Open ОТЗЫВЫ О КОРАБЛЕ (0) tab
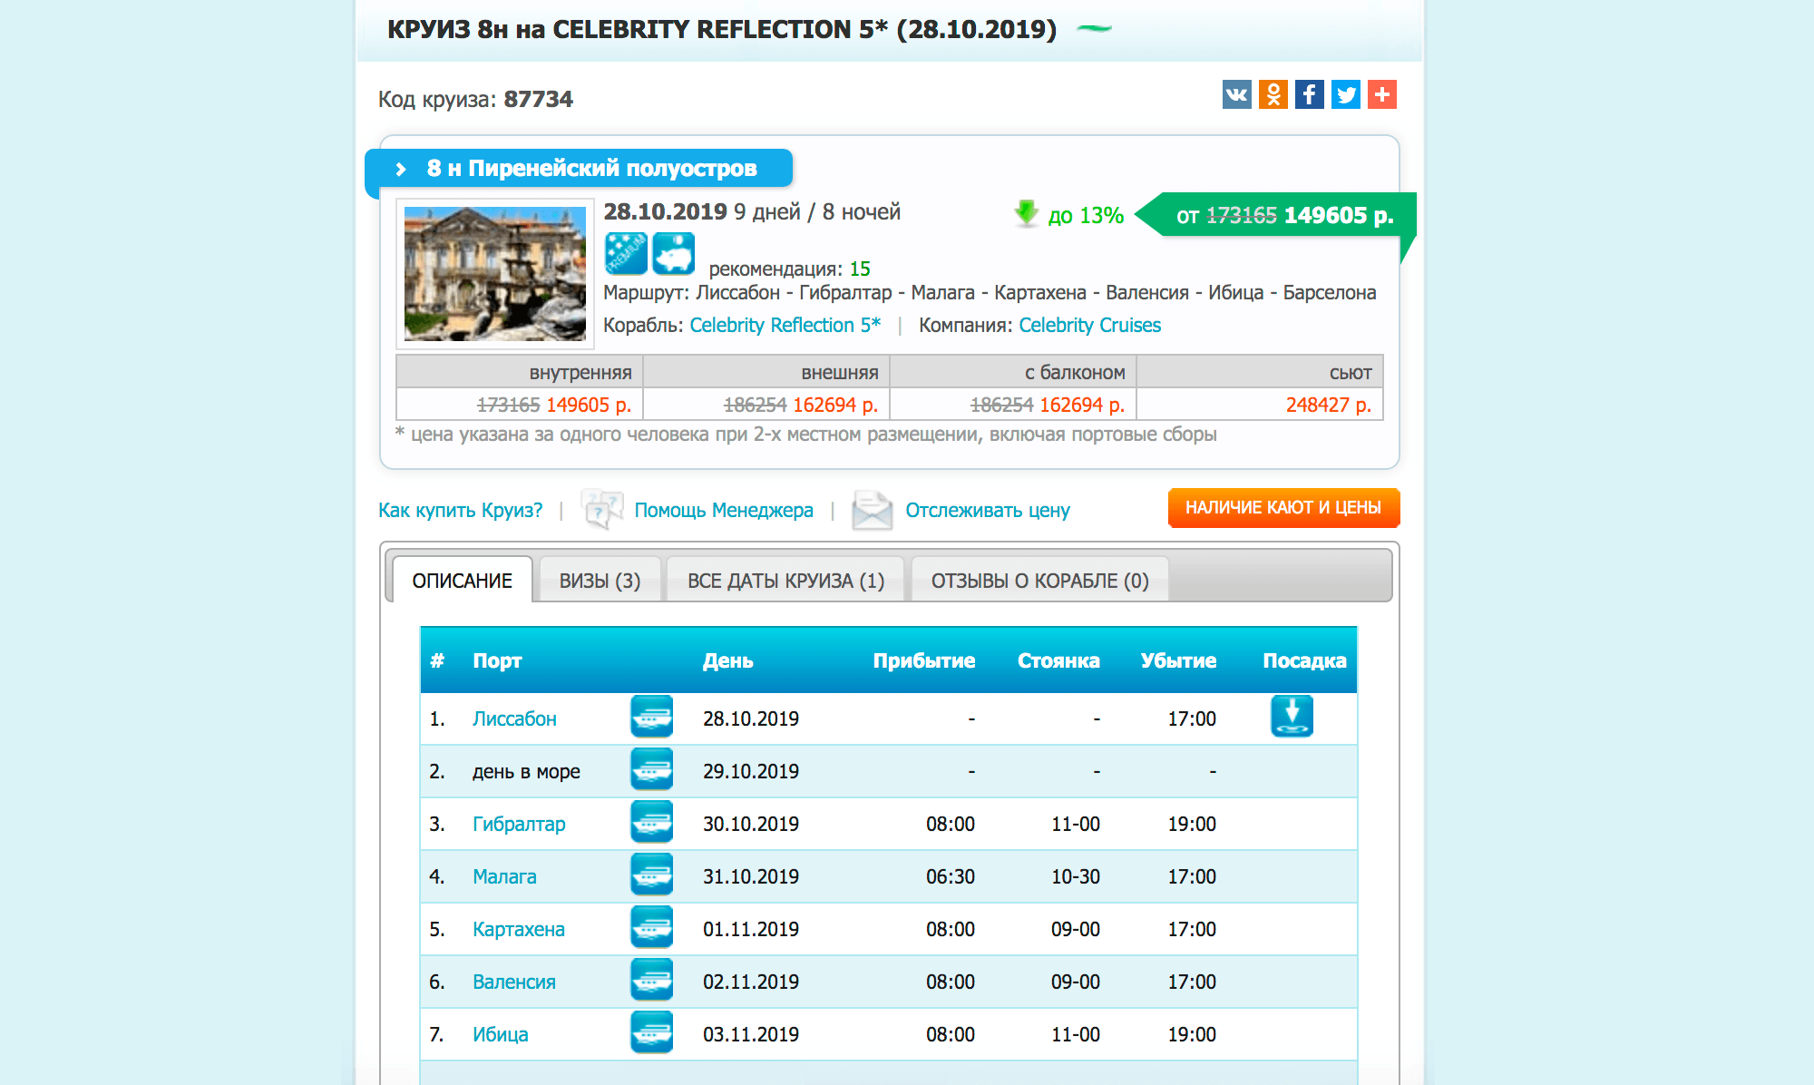Screen dimensions: 1814x1085 (x=1039, y=581)
